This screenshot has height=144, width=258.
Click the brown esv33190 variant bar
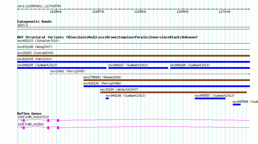pyautogui.click(x=173, y=92)
